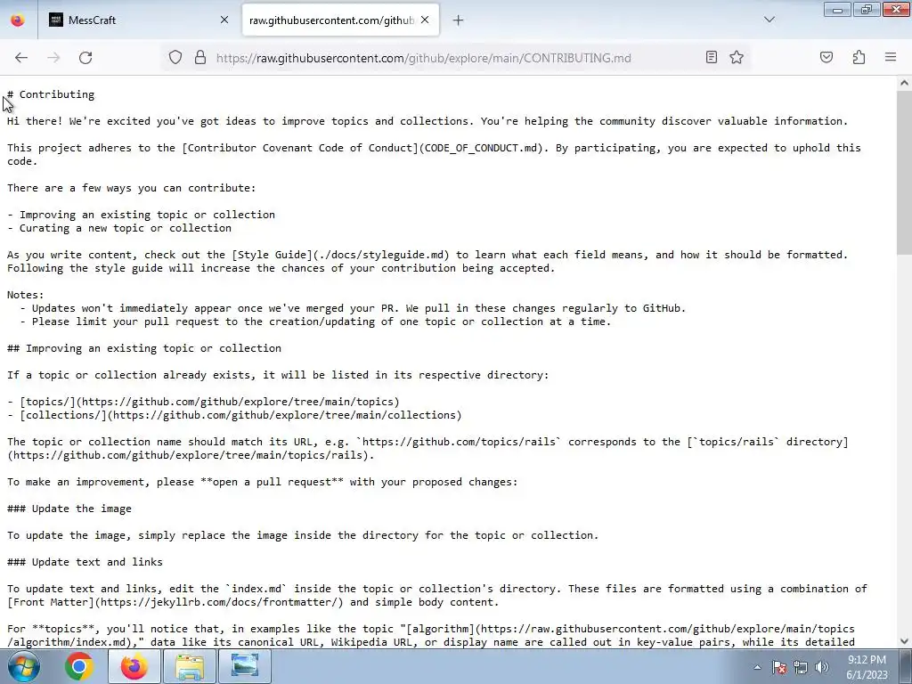Click the jekyllrb.com frontmatter URL text
912x684 pixels.
pos(219,603)
